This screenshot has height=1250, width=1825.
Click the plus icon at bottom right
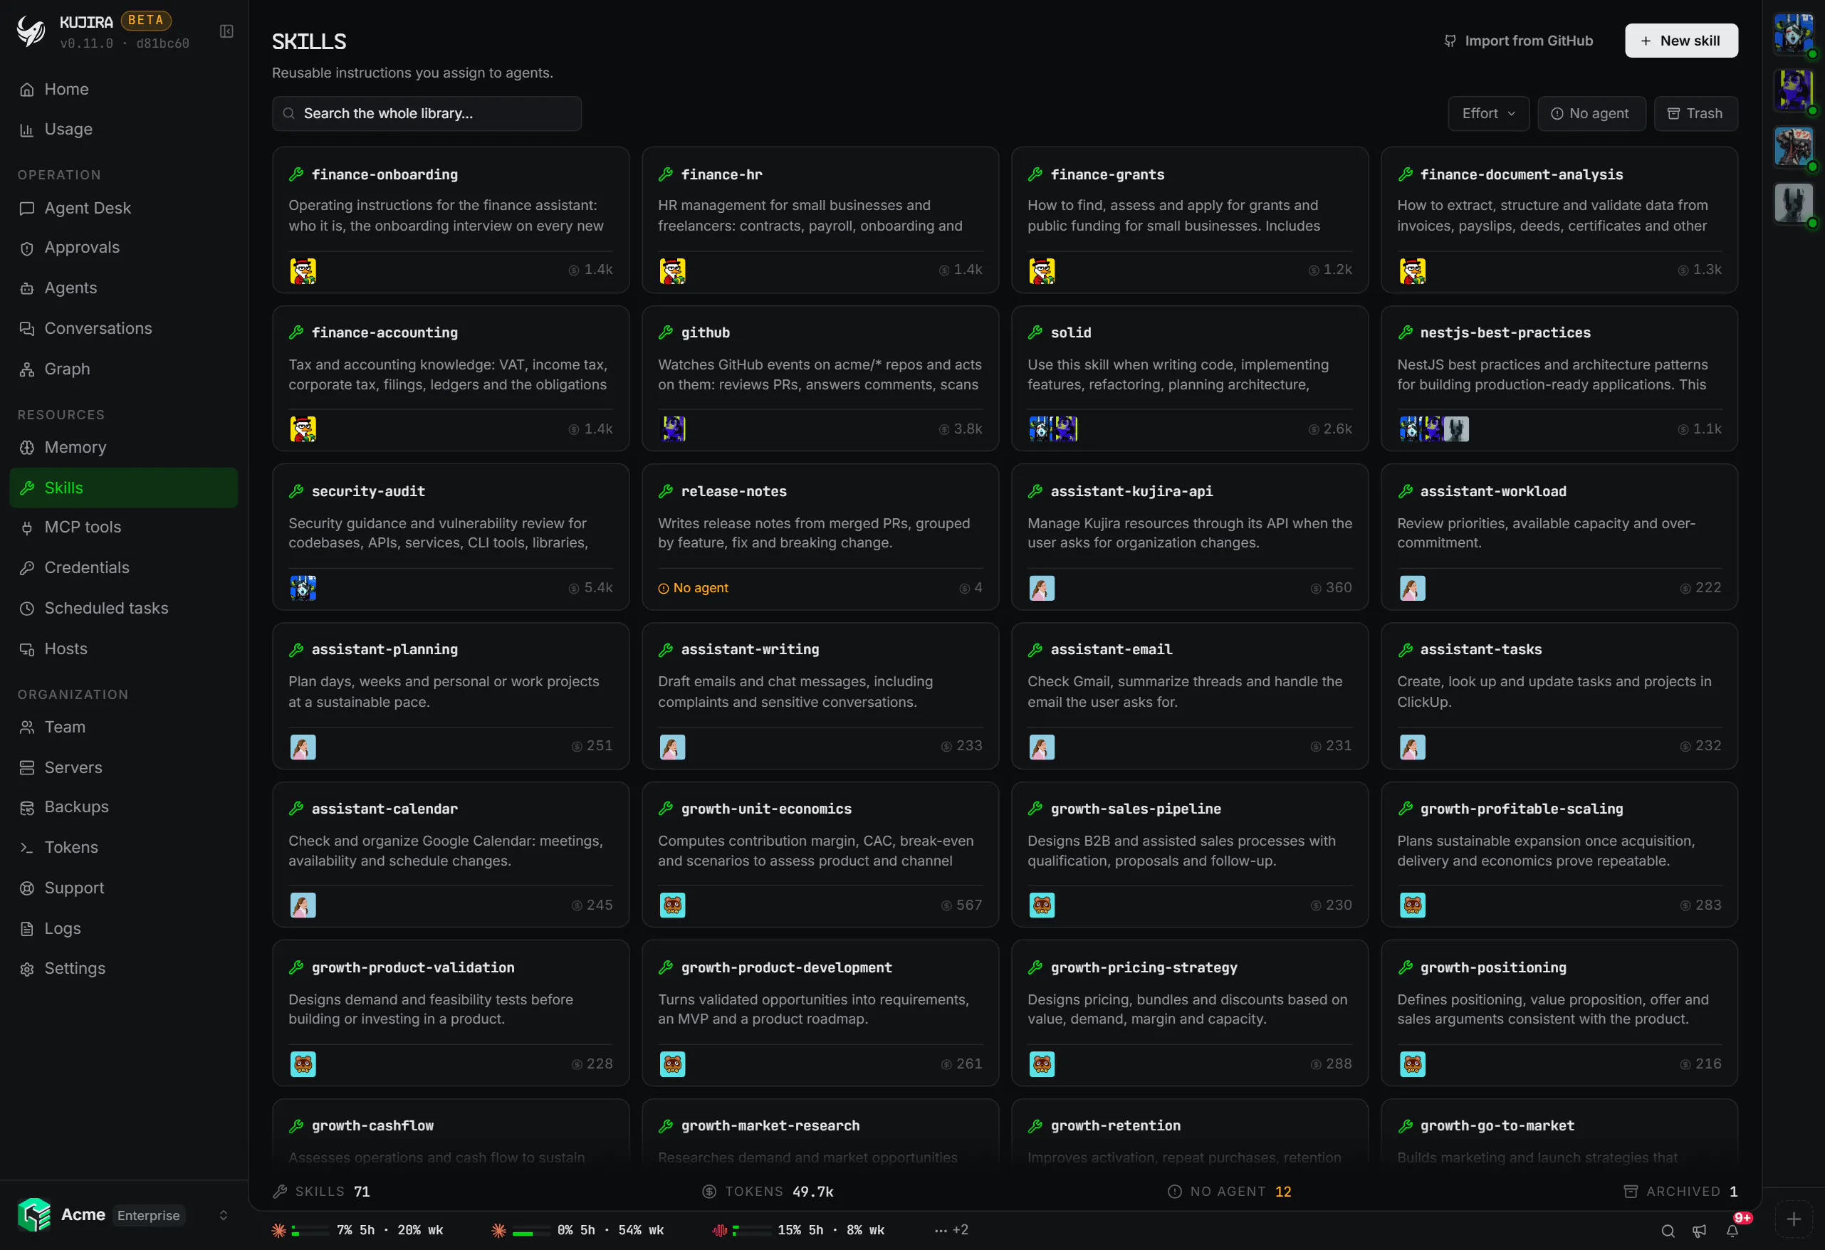pos(1794,1219)
